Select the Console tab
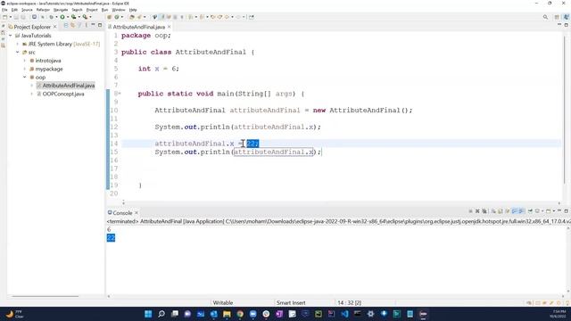The image size is (571, 321). point(122,213)
